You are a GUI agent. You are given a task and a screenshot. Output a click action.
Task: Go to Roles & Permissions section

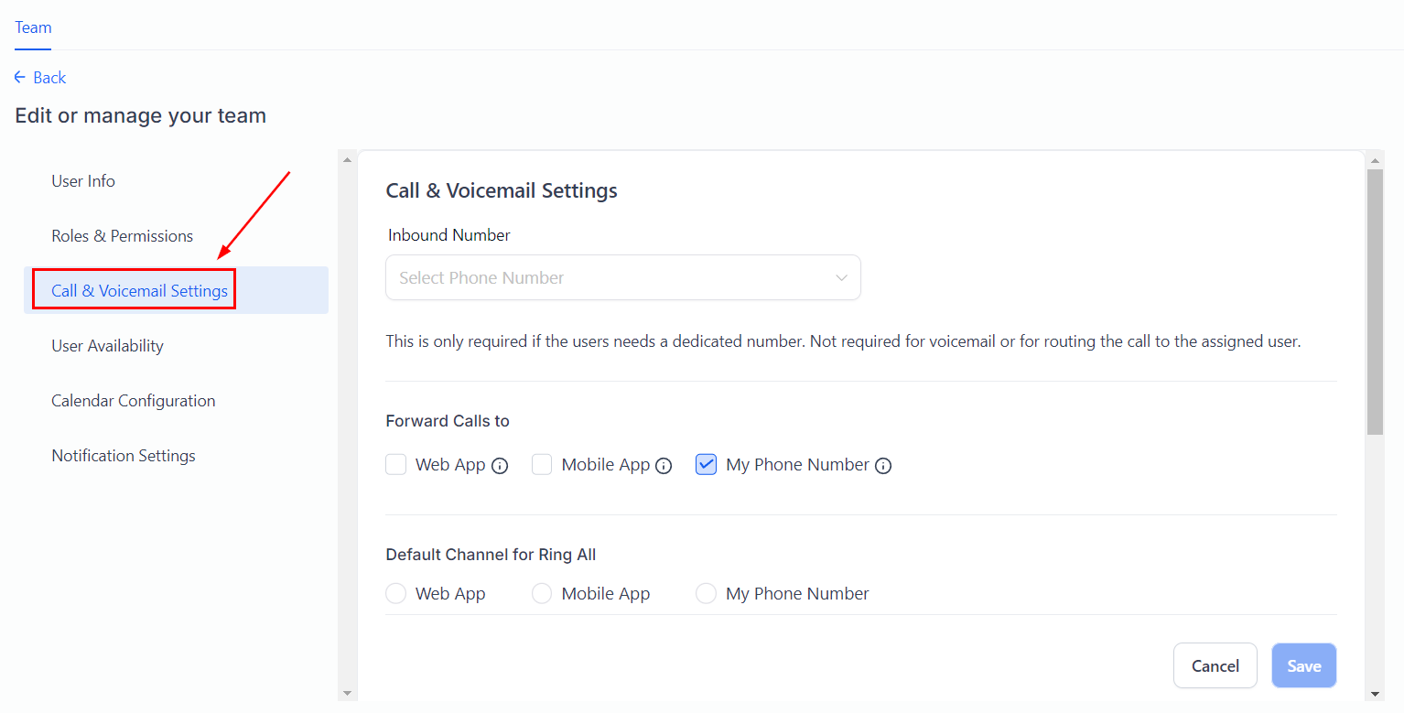tap(122, 236)
